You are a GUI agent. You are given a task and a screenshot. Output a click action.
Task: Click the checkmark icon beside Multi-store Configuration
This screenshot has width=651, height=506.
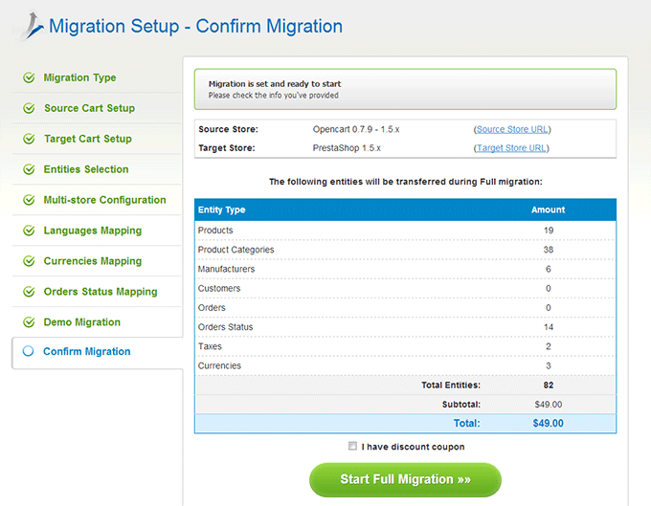click(x=29, y=200)
